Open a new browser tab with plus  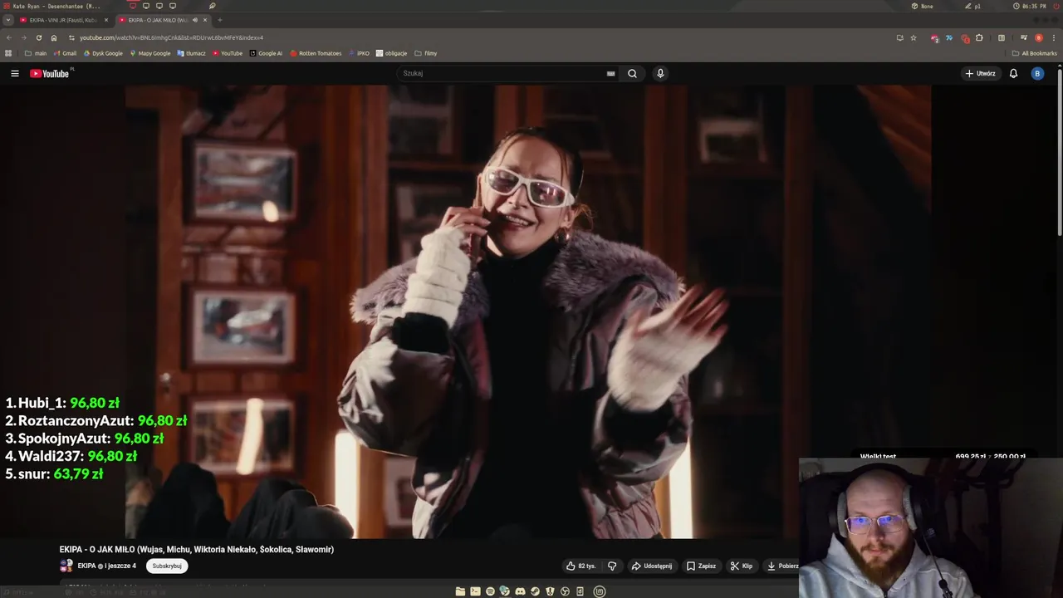pyautogui.click(x=219, y=20)
